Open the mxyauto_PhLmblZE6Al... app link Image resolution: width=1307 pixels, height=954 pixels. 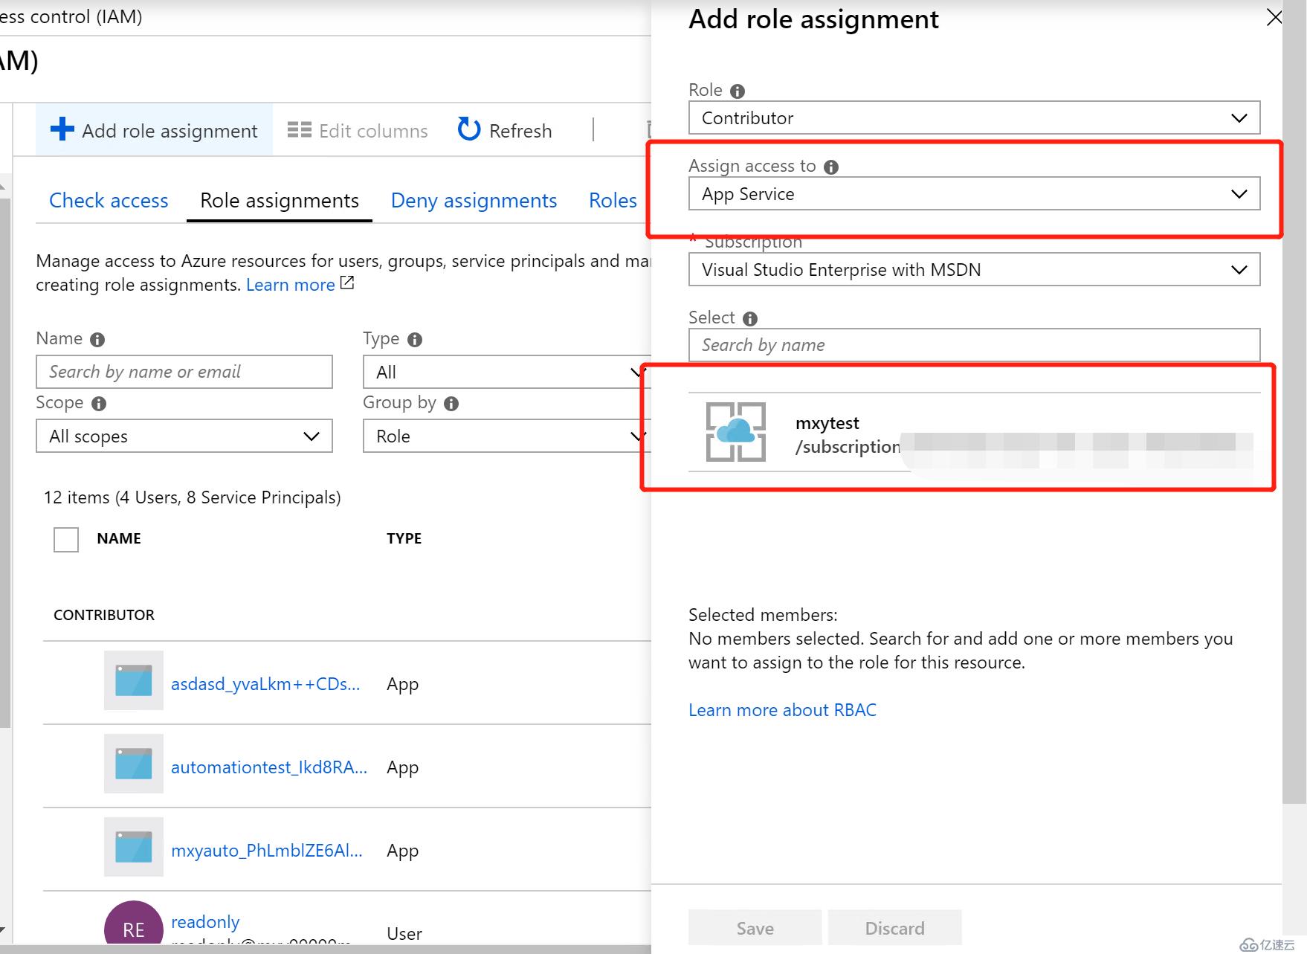tap(267, 851)
